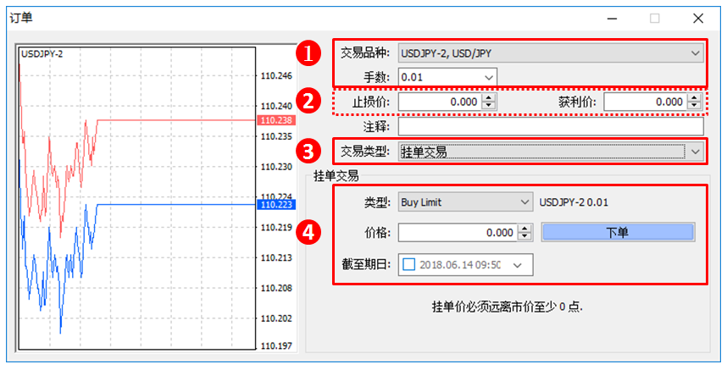Click the 下单 place order button
Screen dimensions: 727x370
(617, 233)
